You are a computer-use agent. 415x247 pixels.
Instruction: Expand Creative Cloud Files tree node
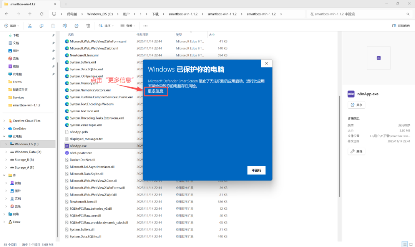(4, 121)
